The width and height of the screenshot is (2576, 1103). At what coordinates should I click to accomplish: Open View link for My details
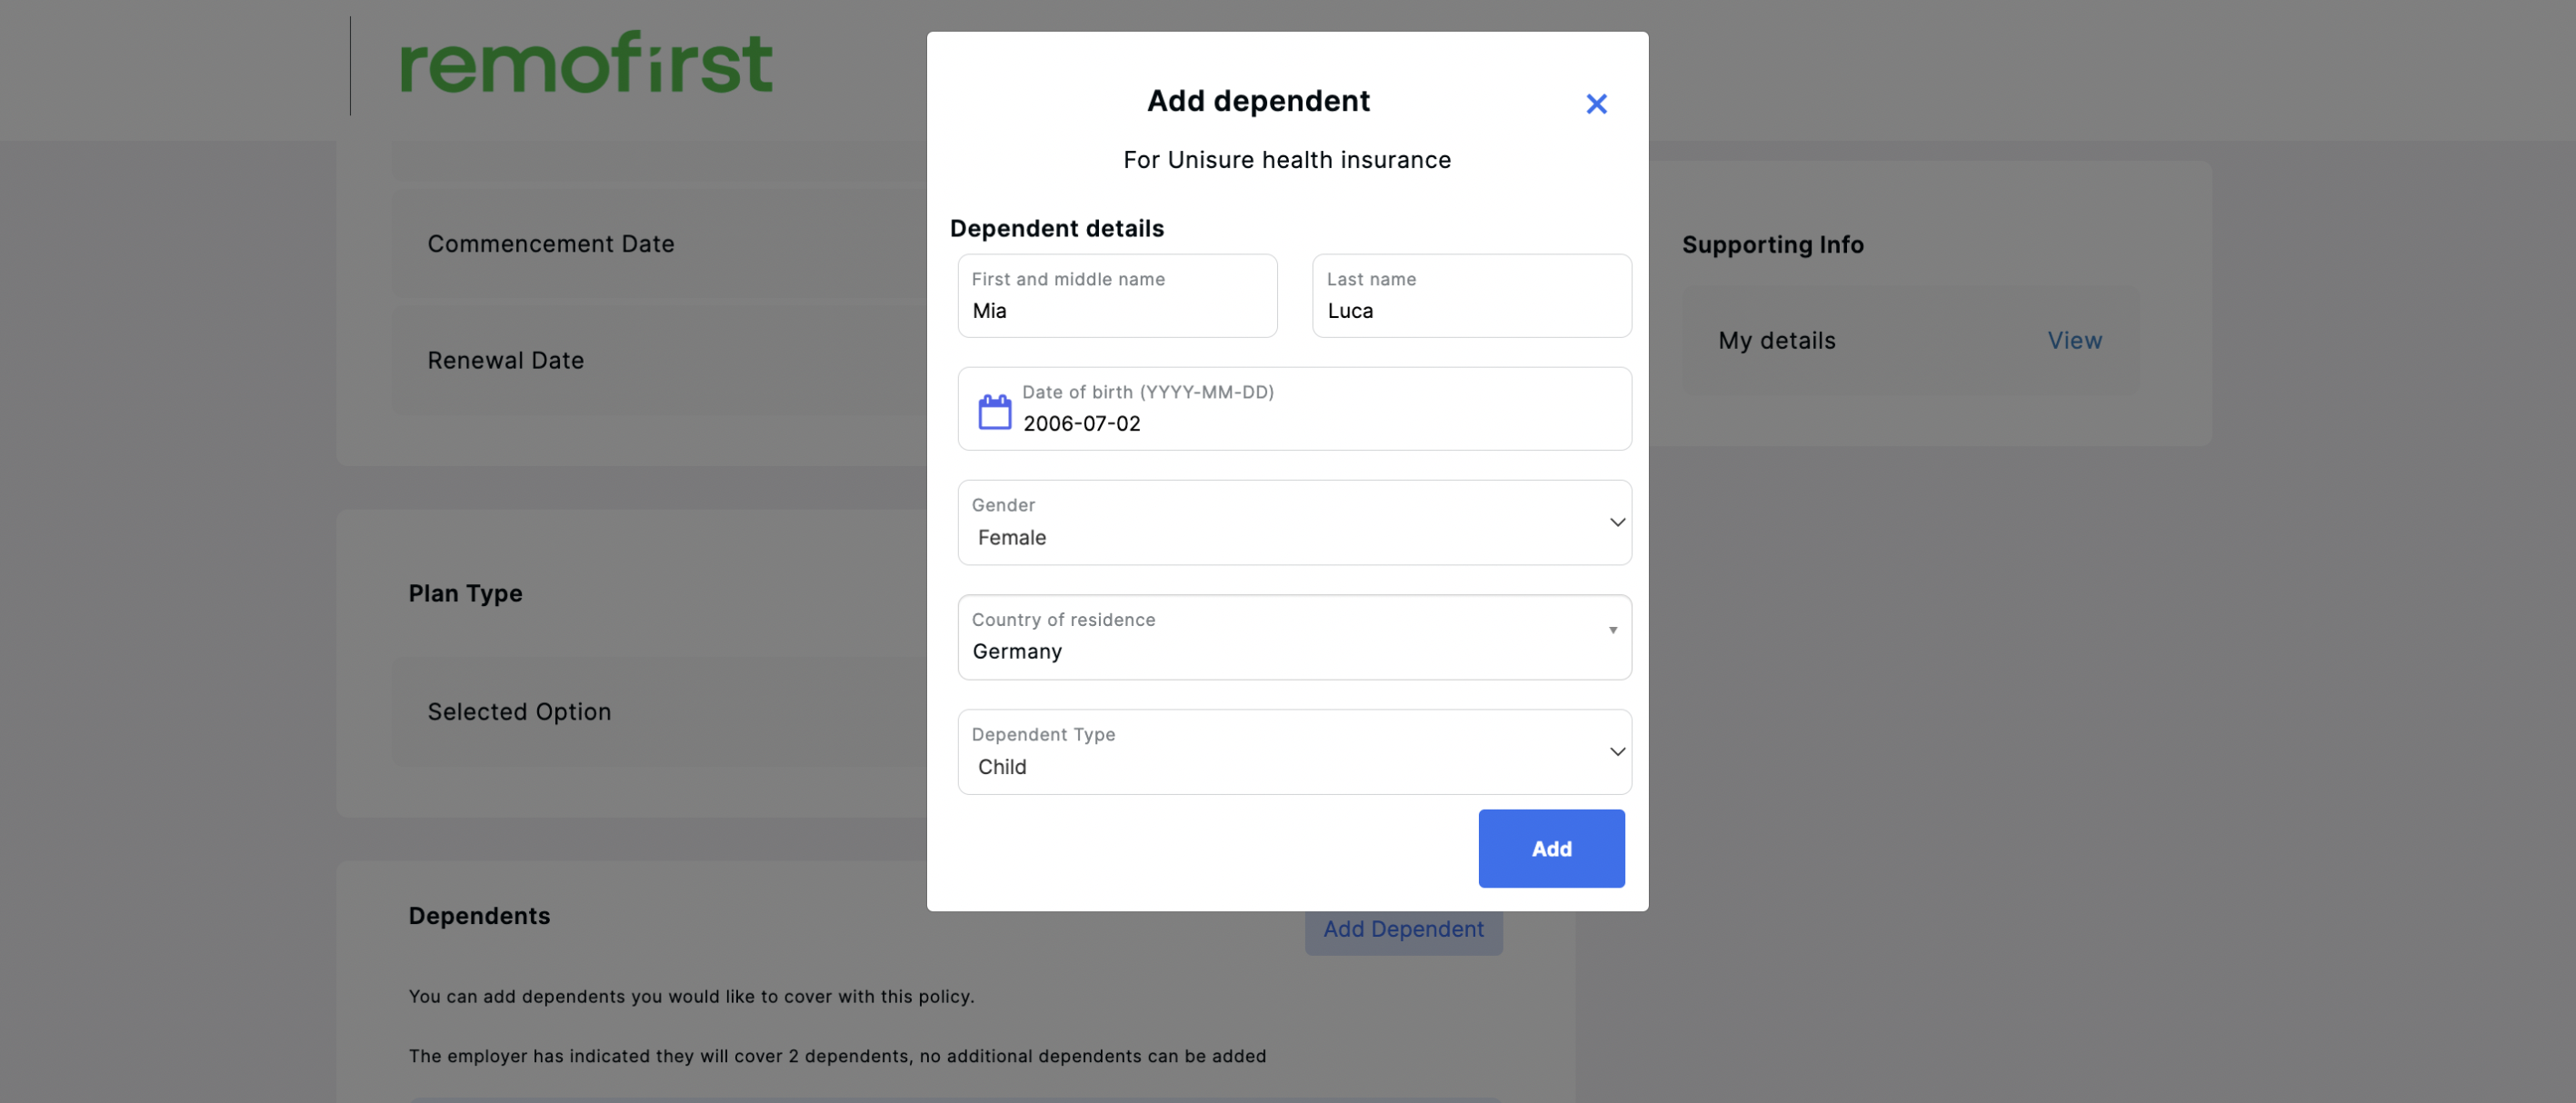(x=2074, y=340)
